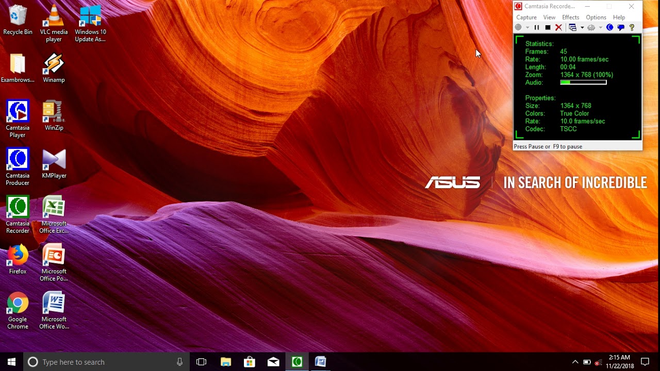Open the View menu in Camtasia Recorder
The height and width of the screenshot is (371, 660).
pyautogui.click(x=549, y=18)
